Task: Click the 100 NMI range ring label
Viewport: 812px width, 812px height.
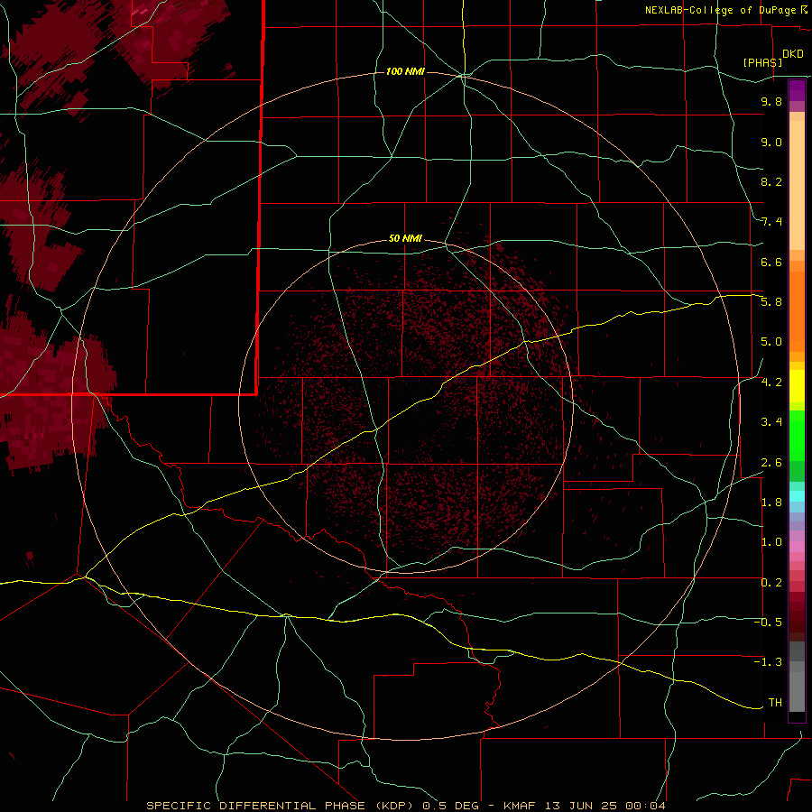Action: (x=405, y=71)
